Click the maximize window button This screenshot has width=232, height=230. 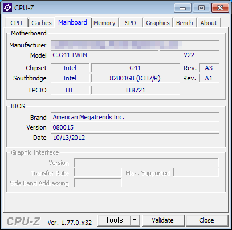[x=201, y=8]
